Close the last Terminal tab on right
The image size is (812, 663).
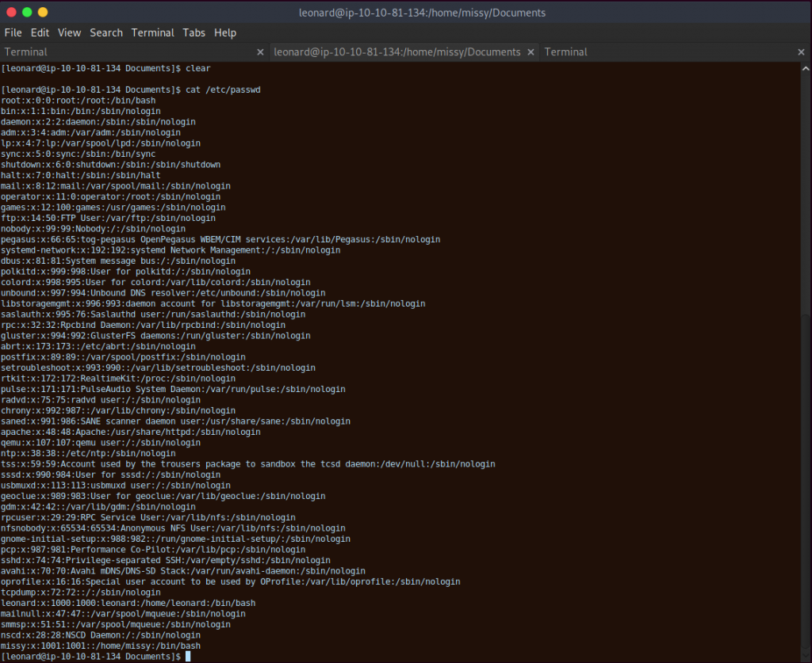[x=801, y=52]
